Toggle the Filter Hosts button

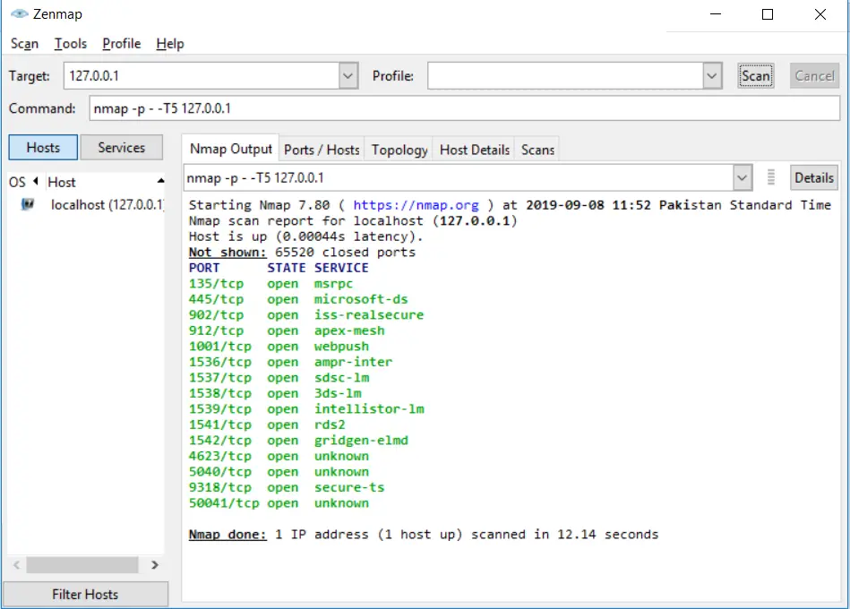coord(85,595)
